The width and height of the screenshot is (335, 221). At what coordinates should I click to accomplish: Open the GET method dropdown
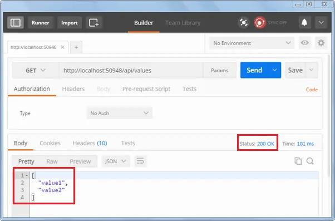click(x=36, y=70)
